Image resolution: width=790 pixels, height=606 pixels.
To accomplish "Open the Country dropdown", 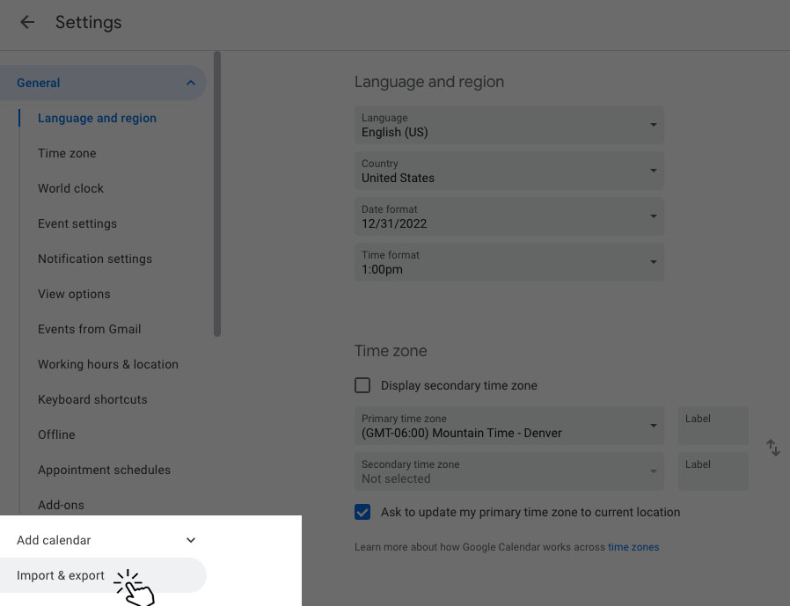I will pos(508,172).
